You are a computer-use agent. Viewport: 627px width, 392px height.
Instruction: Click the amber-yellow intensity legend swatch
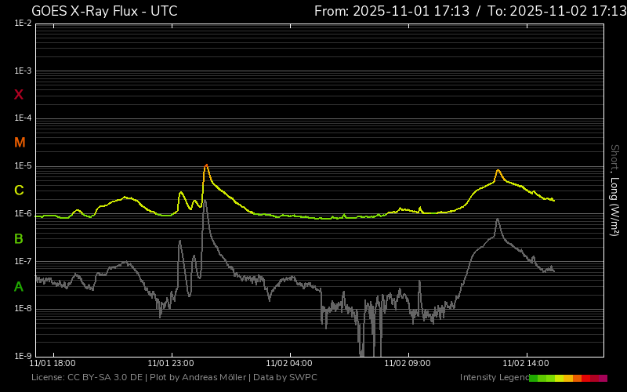(x=568, y=378)
